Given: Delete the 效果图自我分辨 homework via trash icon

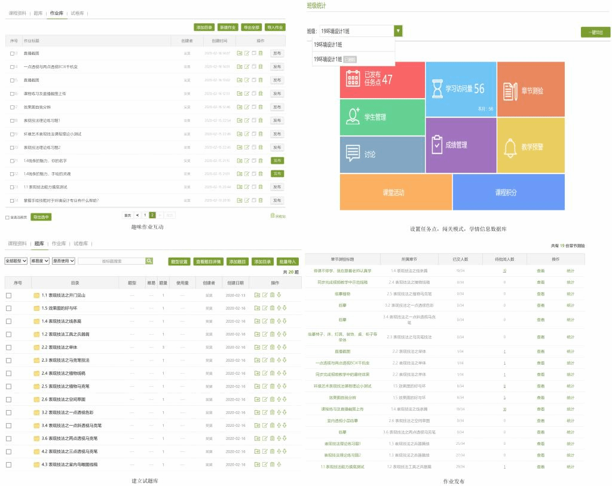Looking at the screenshot, I should [x=260, y=107].
